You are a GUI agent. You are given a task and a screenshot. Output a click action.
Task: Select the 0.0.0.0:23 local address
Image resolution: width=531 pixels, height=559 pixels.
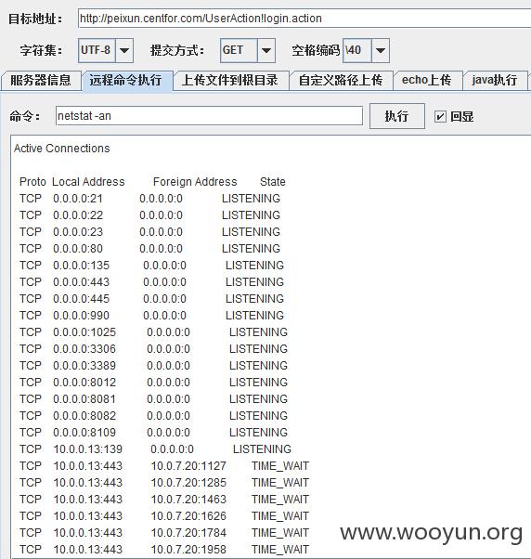(78, 232)
